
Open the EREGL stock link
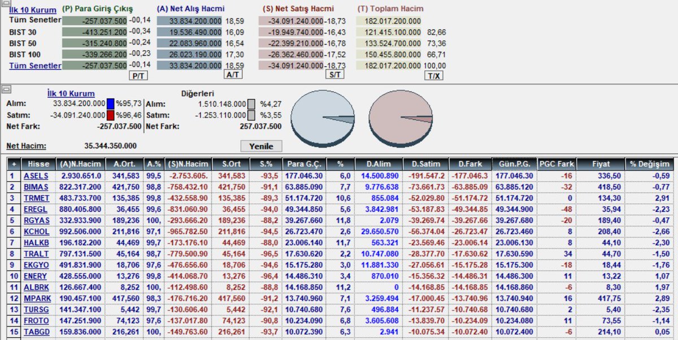tap(36, 209)
